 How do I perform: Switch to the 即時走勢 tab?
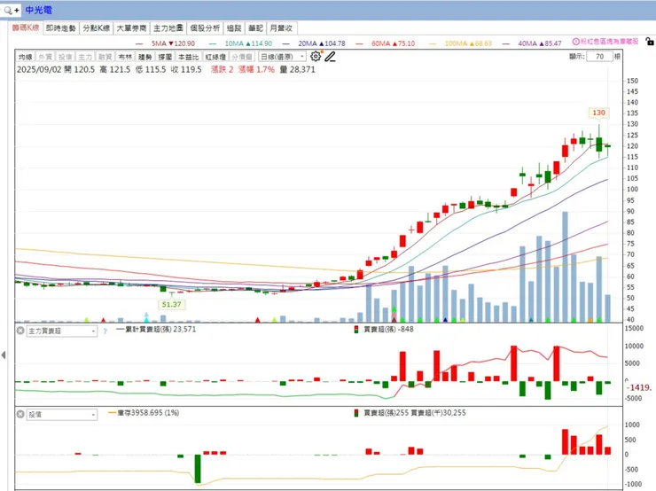[x=61, y=28]
